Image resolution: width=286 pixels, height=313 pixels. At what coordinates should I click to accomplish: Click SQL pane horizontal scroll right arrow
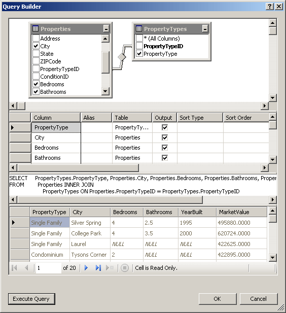click(273, 199)
